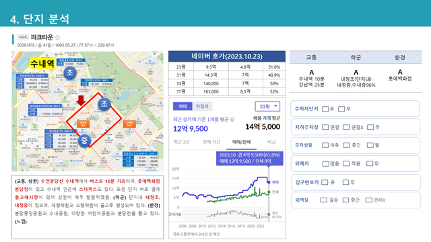Click the gray 전세가율 average data point

click(x=269, y=214)
